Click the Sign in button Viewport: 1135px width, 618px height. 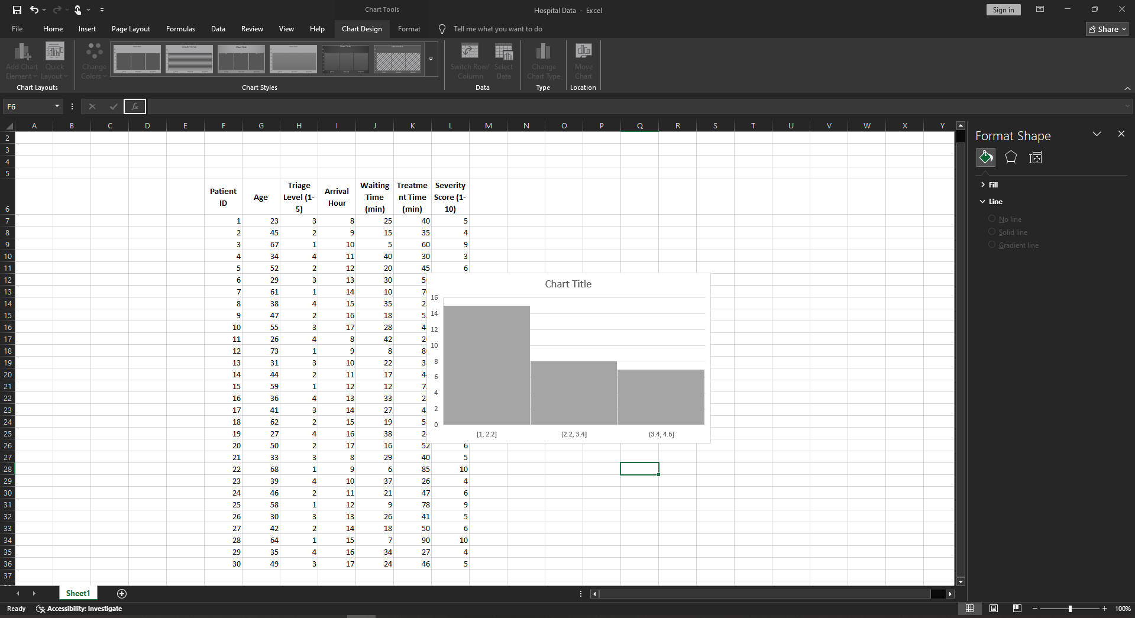1003,10
